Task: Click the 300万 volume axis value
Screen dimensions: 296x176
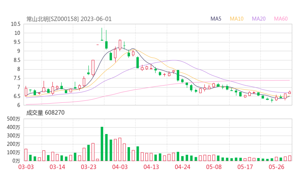Action: coord(14,136)
